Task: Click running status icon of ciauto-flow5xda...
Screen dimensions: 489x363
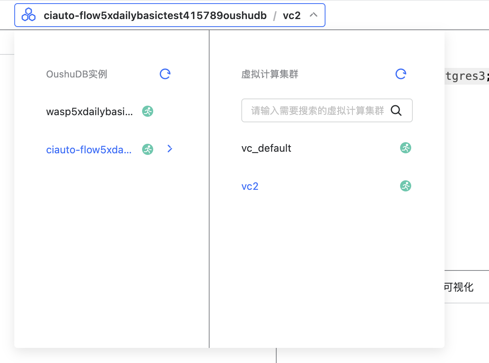Action: click(x=148, y=149)
